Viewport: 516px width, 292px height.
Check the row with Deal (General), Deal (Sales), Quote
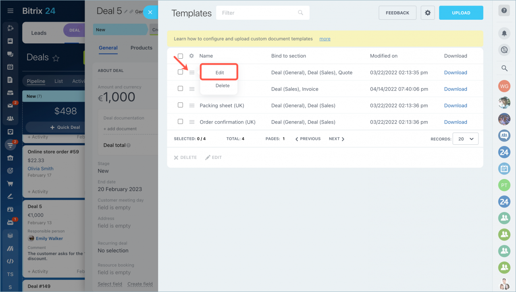coord(180,72)
